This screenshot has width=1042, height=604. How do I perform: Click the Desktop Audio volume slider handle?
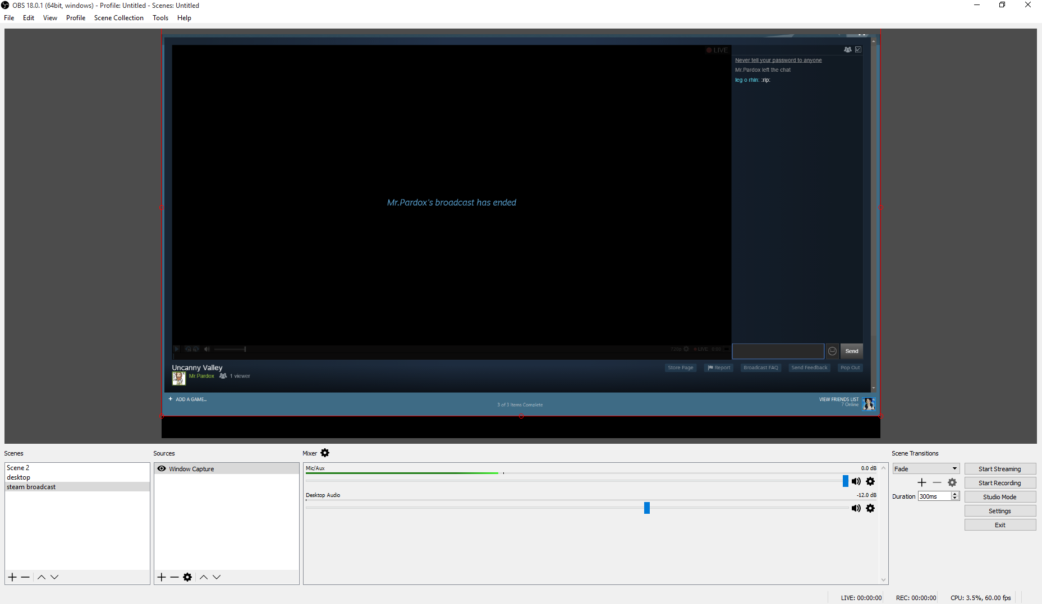click(647, 508)
